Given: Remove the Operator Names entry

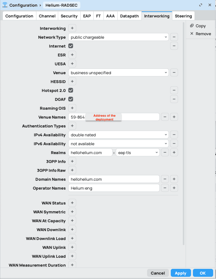Looking at the screenshot, I should tap(165, 188).
